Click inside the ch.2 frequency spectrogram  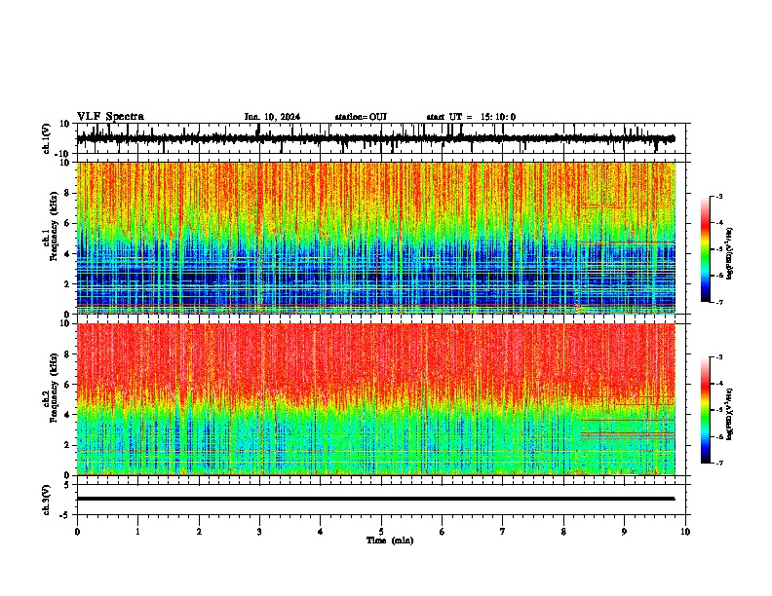376,399
